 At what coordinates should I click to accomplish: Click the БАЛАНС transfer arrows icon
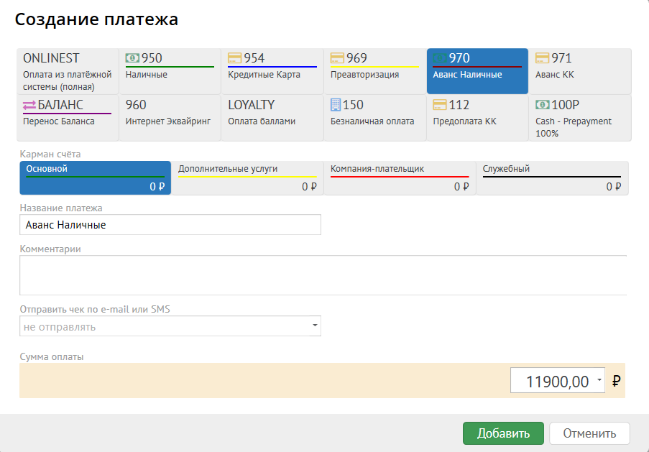[x=29, y=105]
